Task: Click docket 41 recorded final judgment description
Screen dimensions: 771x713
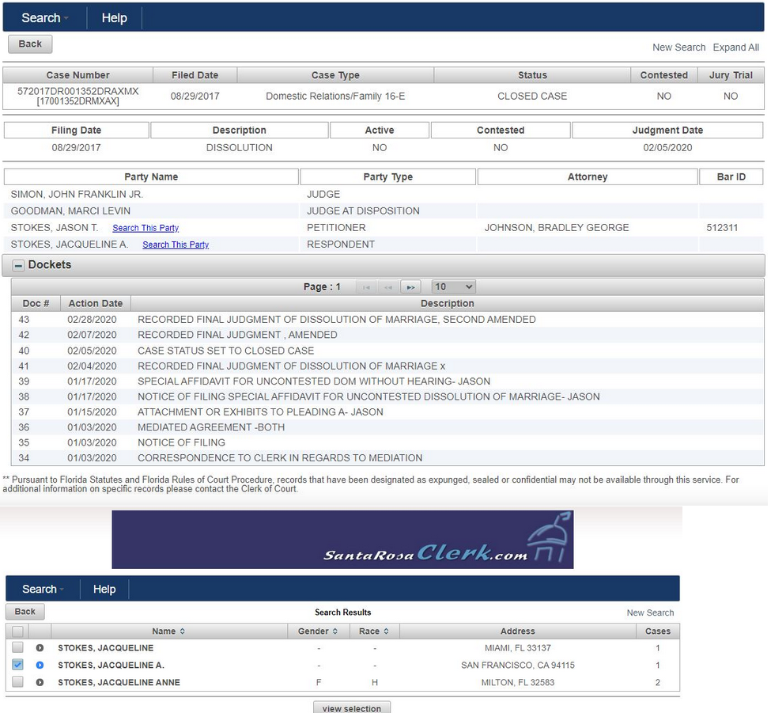Action: [291, 366]
